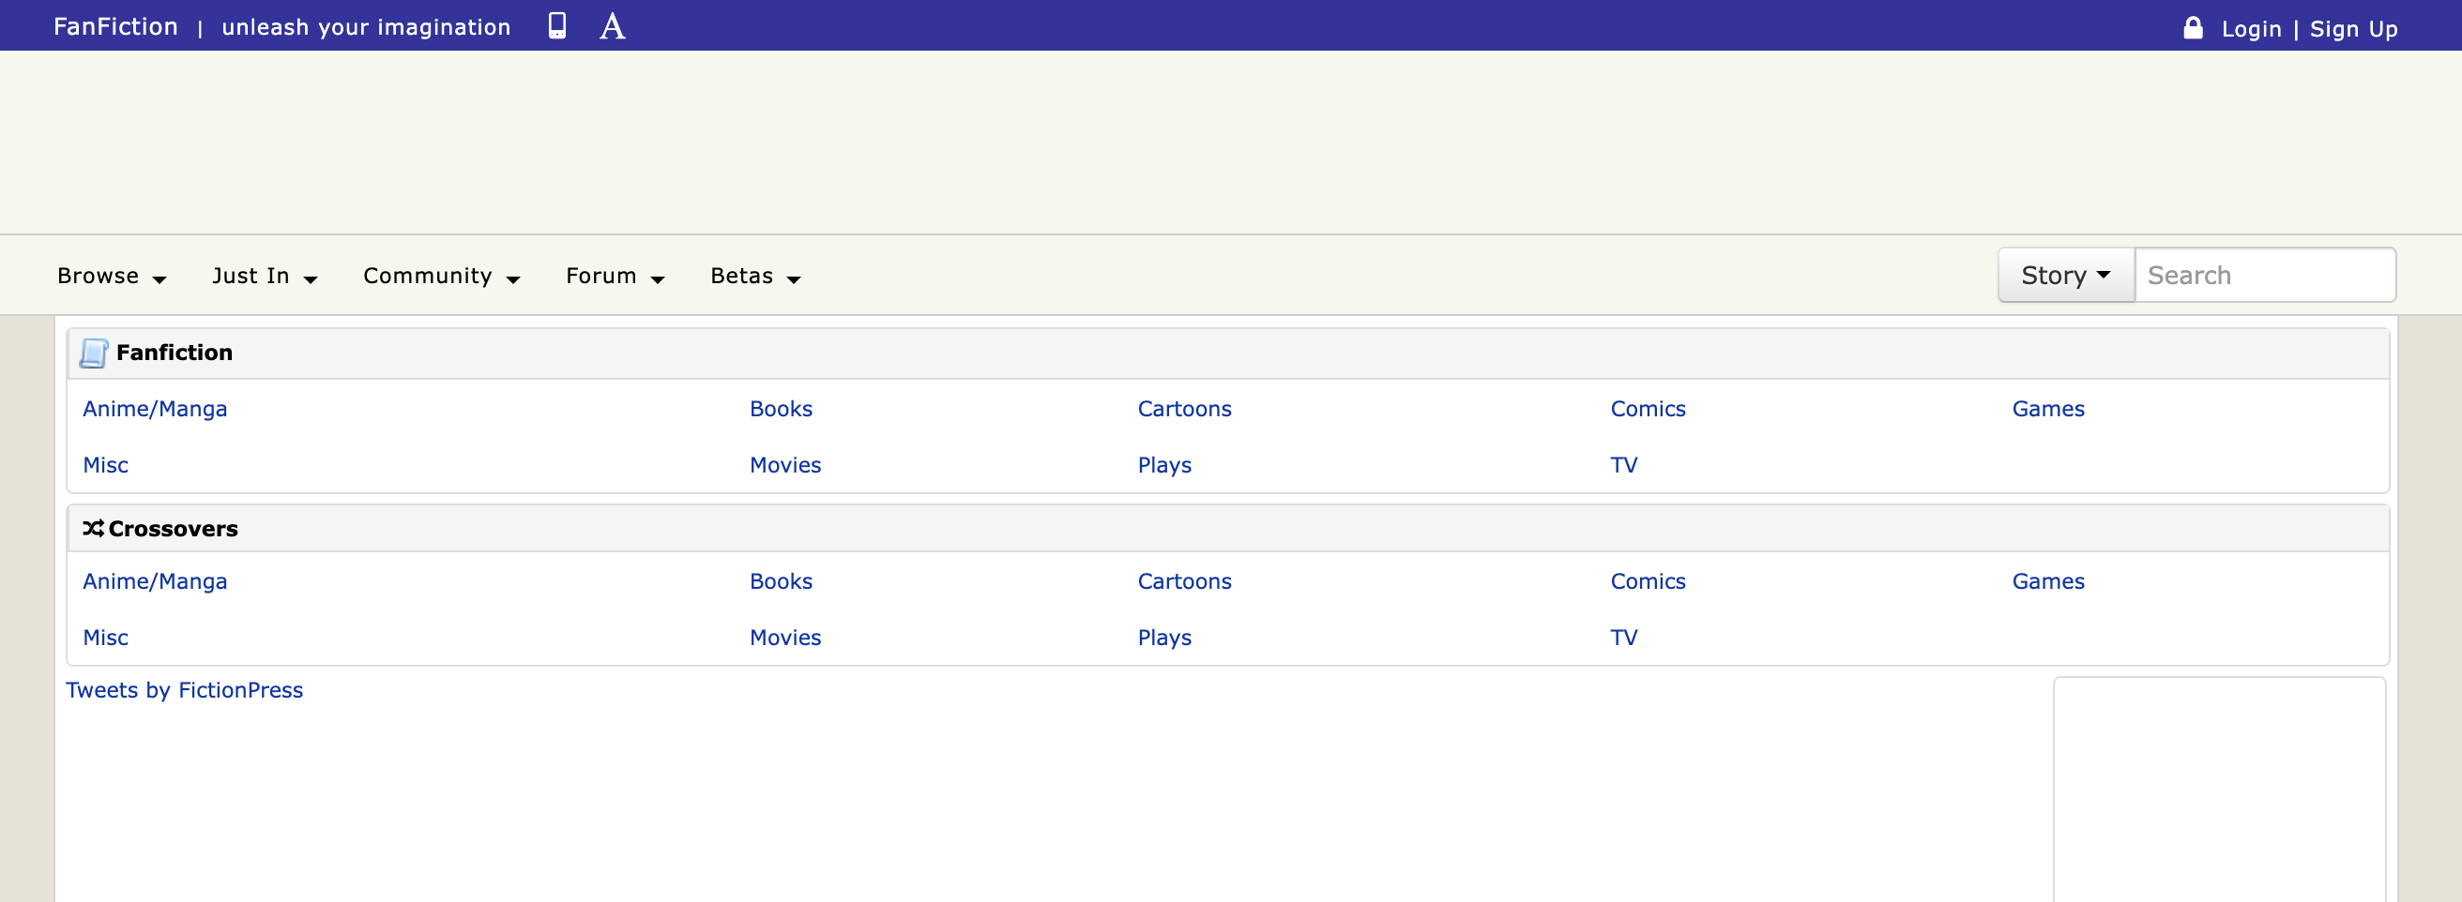
Task: Open Crossovers Books category
Action: [x=781, y=582]
